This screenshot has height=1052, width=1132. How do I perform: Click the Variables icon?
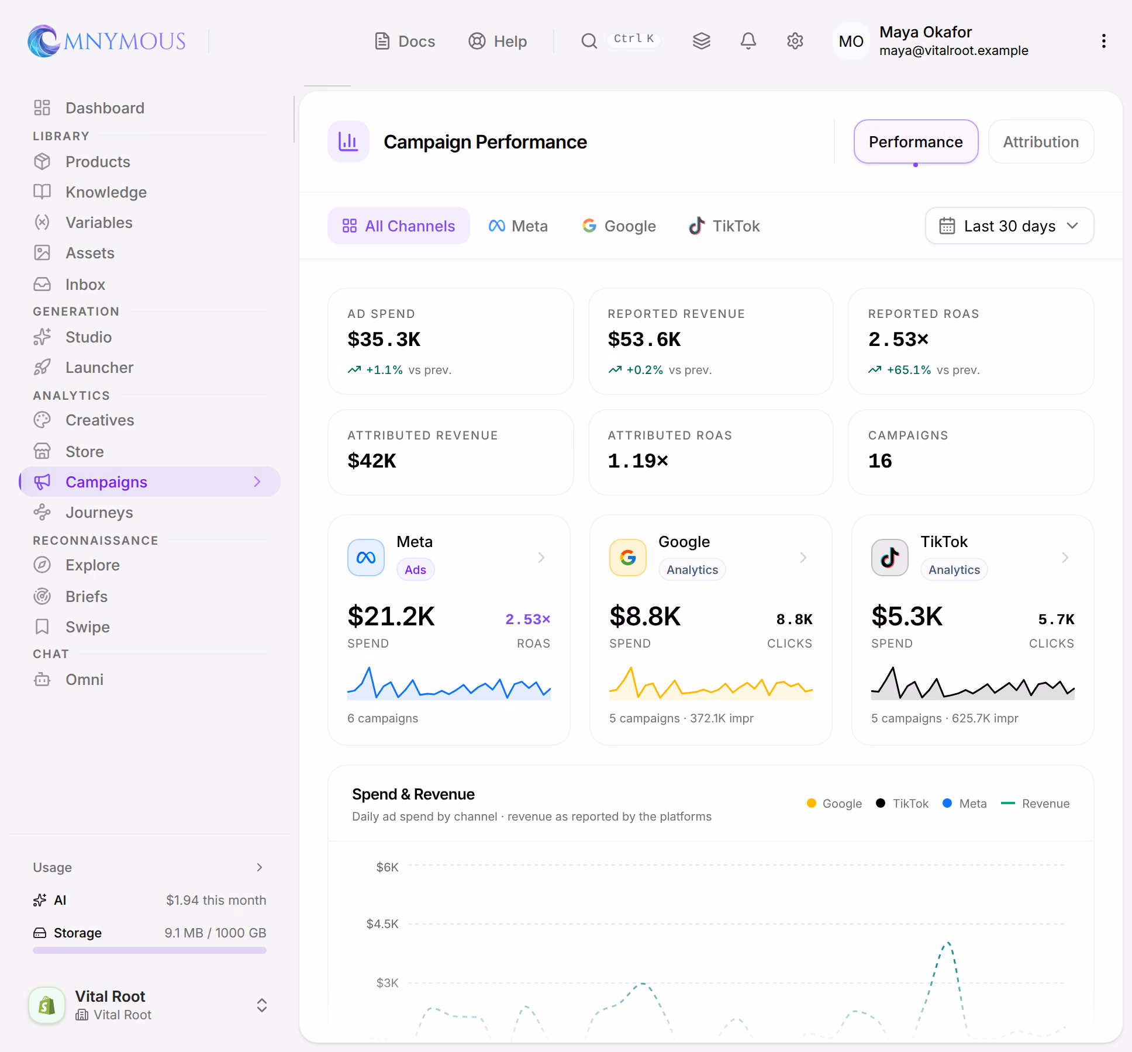(x=42, y=222)
